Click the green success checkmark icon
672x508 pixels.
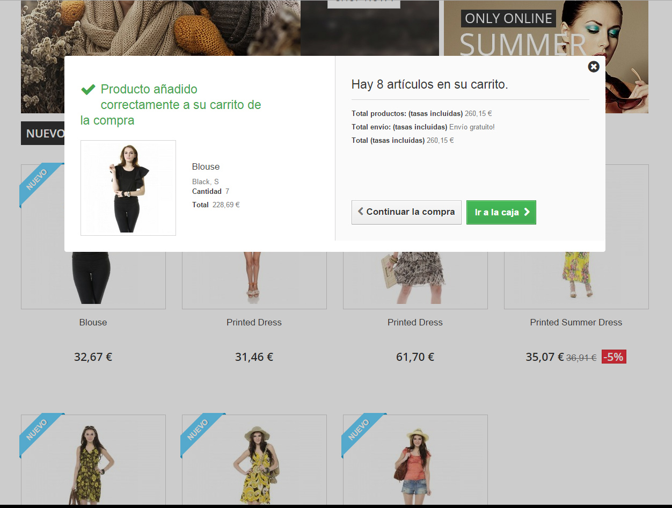[88, 90]
